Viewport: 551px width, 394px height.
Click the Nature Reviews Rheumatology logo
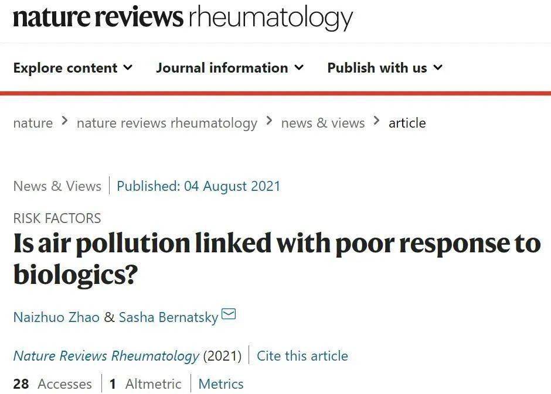coord(182,18)
